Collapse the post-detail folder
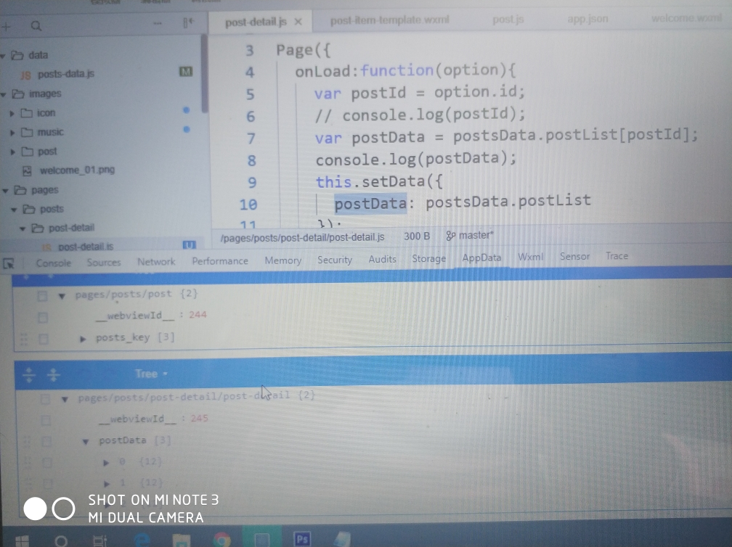 [x=23, y=229]
